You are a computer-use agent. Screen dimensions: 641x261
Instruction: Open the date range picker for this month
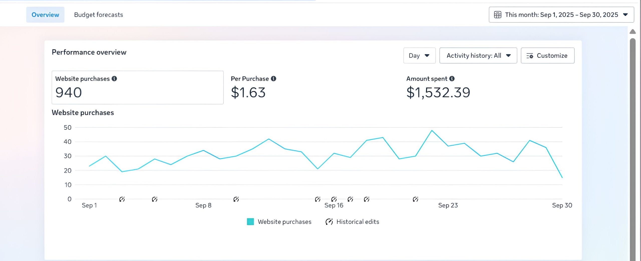[x=561, y=15]
